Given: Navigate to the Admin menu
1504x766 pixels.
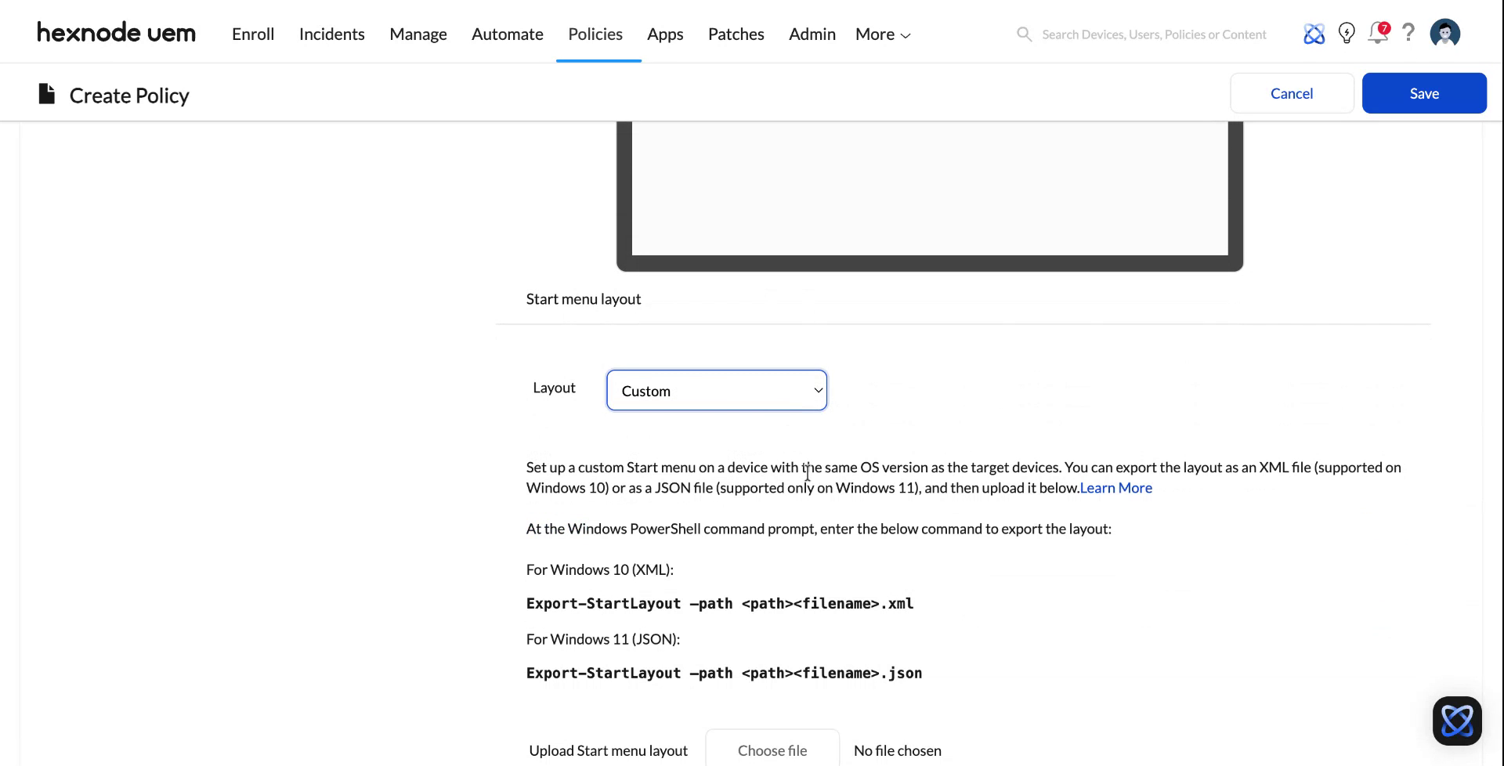Looking at the screenshot, I should (812, 34).
